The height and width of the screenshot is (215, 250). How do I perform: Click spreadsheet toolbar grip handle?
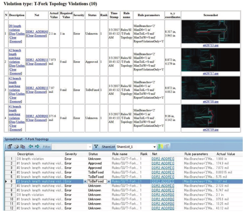click(x=6, y=146)
